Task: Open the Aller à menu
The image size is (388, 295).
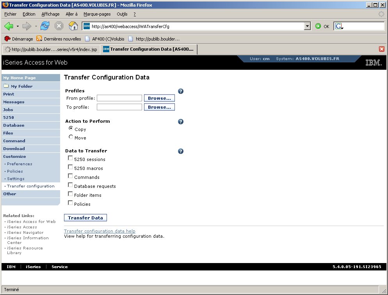Action: click(x=71, y=14)
